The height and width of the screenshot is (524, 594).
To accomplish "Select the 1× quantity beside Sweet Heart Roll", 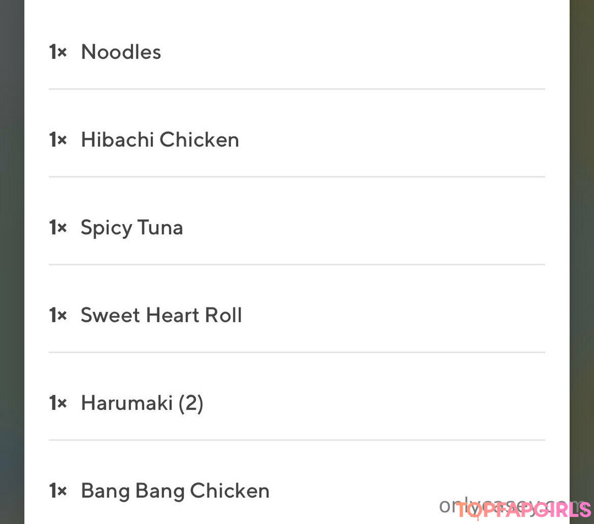I will point(58,316).
